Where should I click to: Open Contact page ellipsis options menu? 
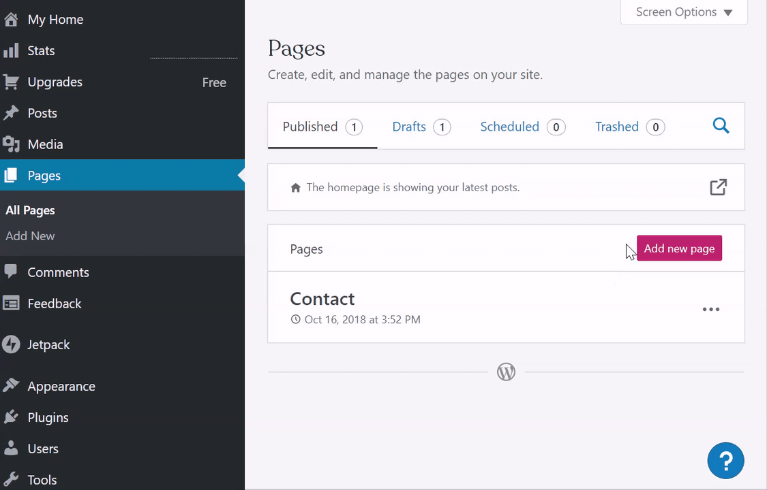point(710,310)
